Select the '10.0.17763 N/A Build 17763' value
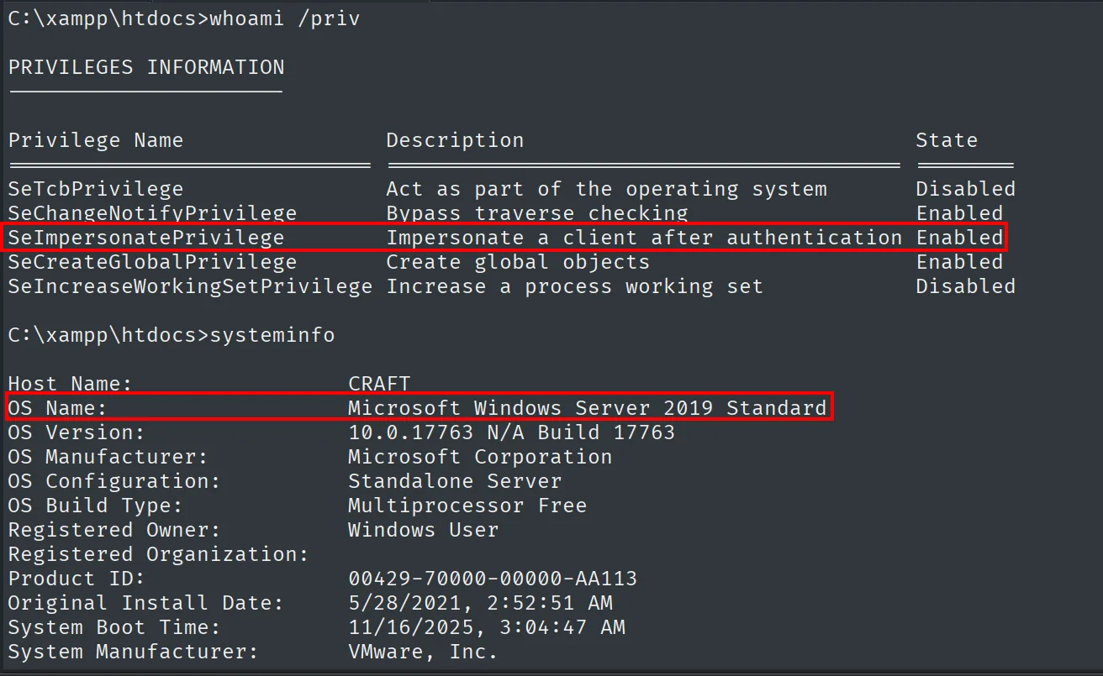Image resolution: width=1103 pixels, height=676 pixels. click(511, 432)
